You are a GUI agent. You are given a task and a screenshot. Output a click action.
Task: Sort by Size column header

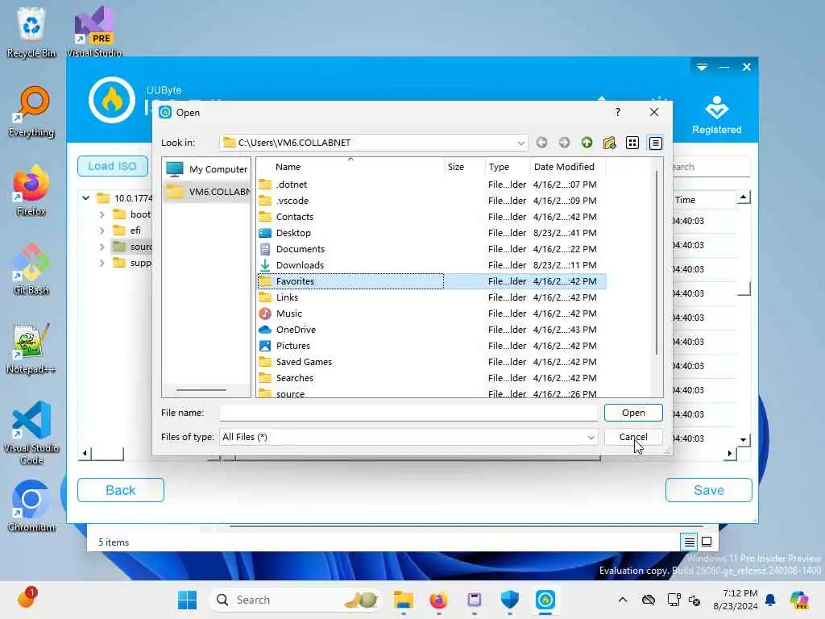pos(464,167)
